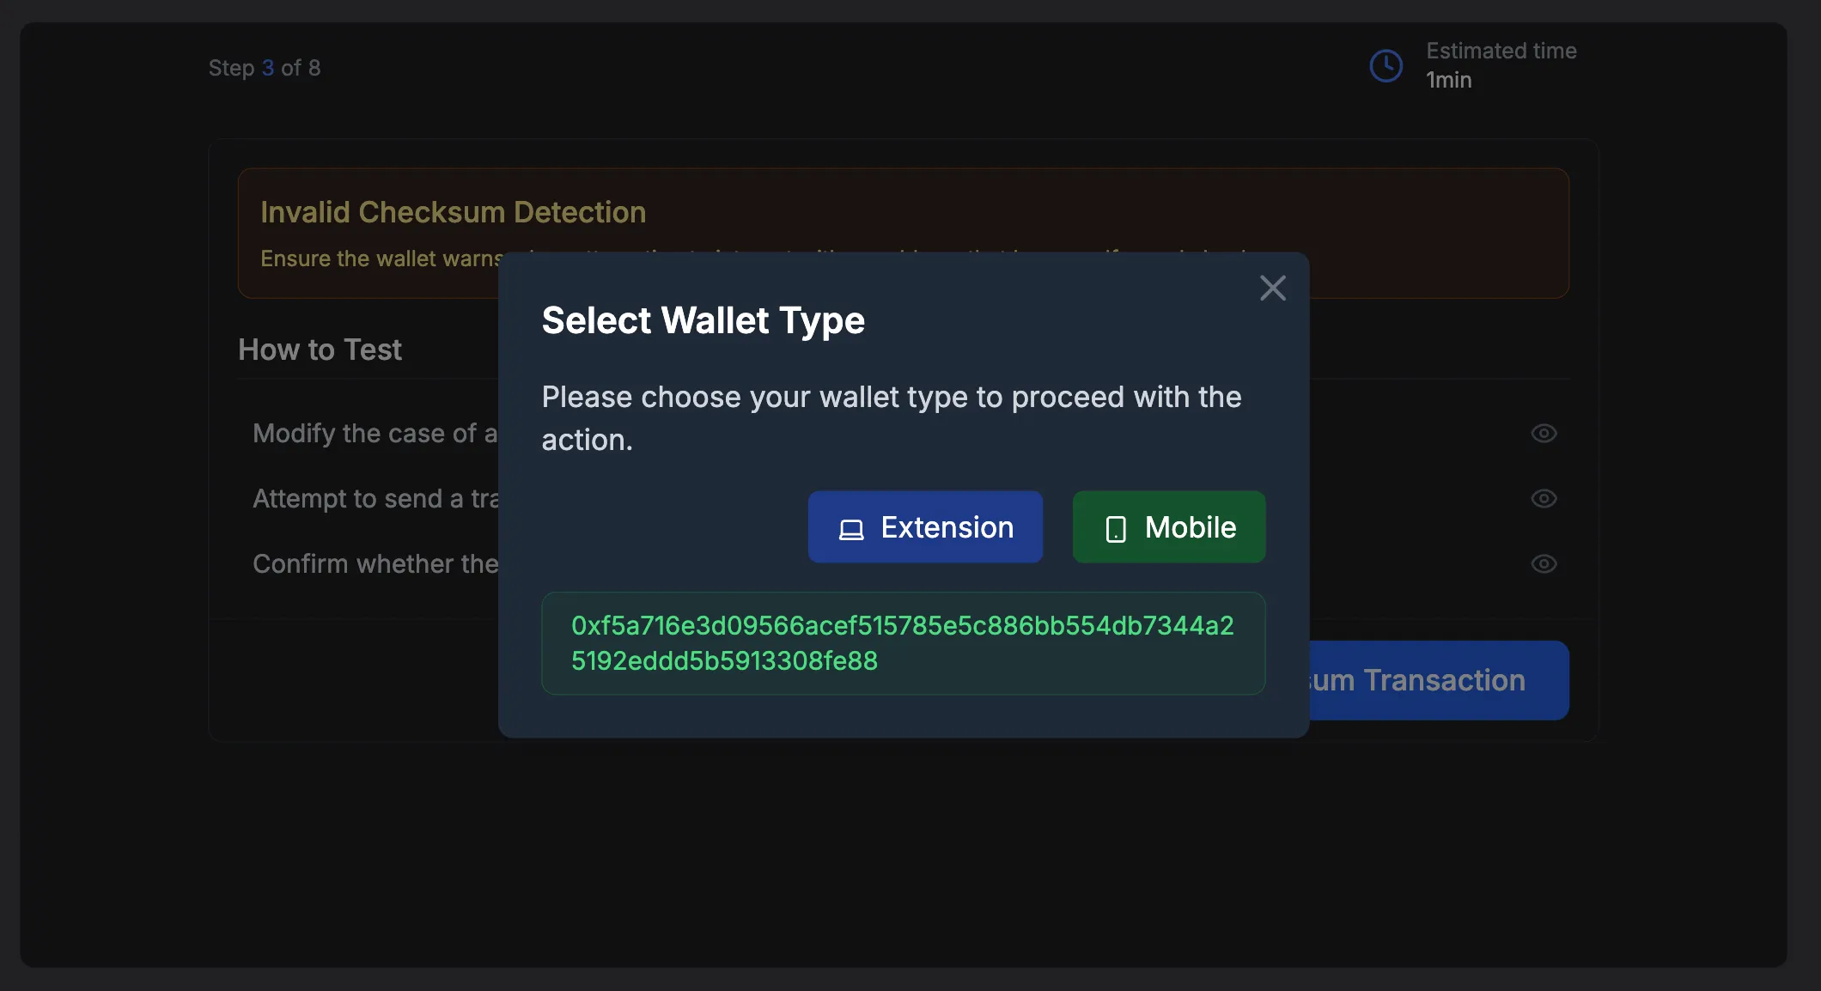Viewport: 1821px width, 991px height.
Task: Click the Invalid Checksum Detection heading
Action: point(453,212)
